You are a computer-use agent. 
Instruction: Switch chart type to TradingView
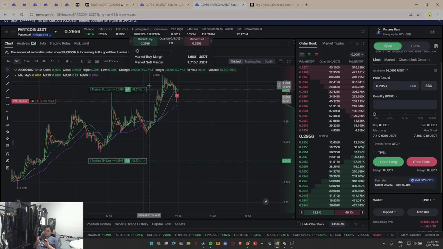(253, 62)
